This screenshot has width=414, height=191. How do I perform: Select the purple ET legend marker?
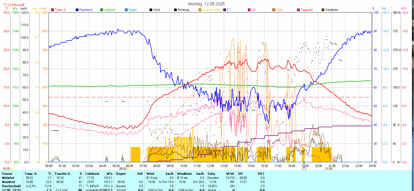tap(225, 10)
